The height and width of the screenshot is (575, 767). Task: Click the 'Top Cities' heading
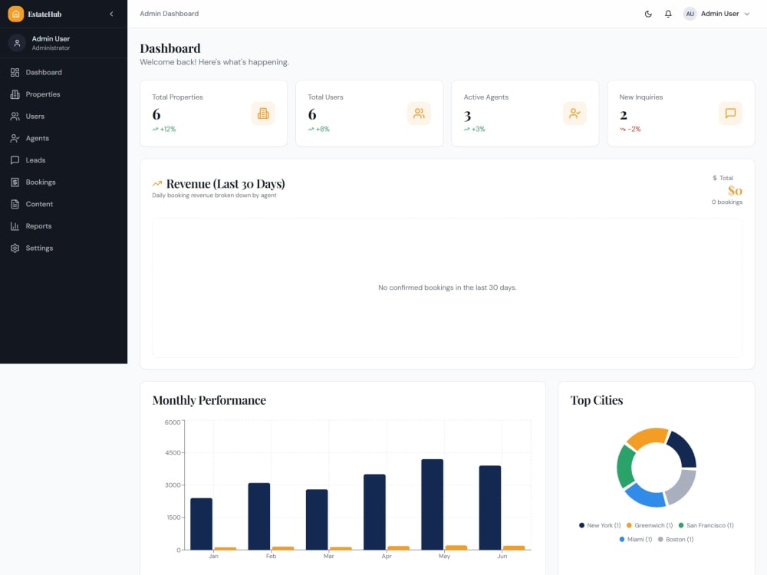coord(597,400)
